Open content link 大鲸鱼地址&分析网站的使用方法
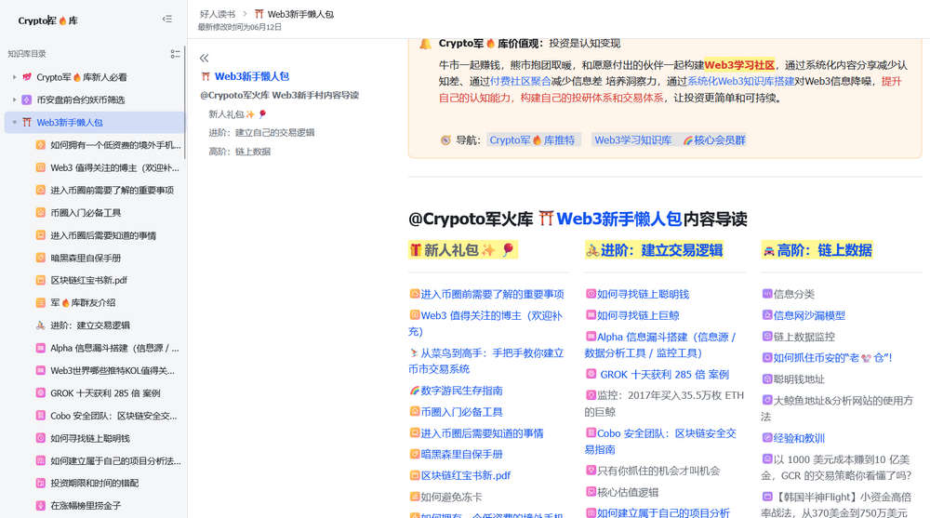Image resolution: width=930 pixels, height=518 pixels. [x=838, y=408]
